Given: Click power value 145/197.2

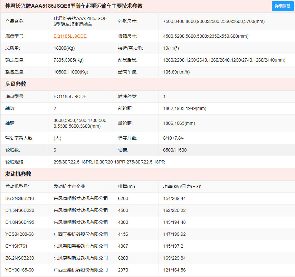Looking at the screenshot, I should pyautogui.click(x=173, y=246).
